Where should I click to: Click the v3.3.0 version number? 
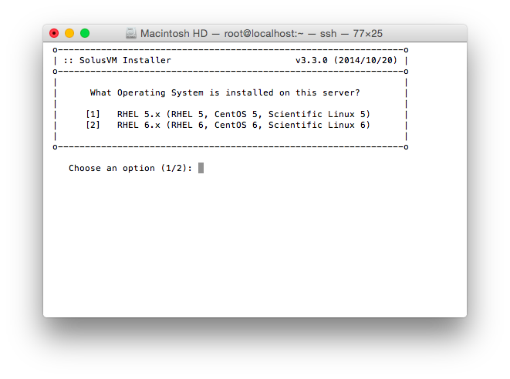coord(312,60)
